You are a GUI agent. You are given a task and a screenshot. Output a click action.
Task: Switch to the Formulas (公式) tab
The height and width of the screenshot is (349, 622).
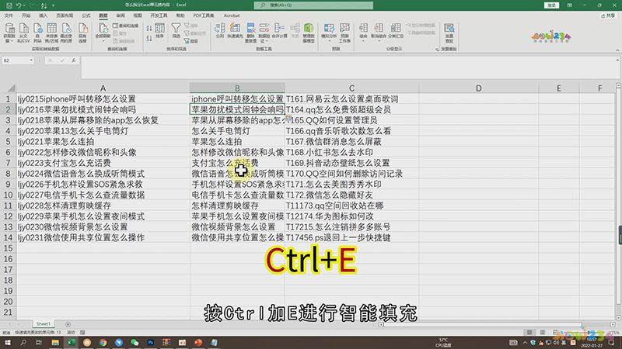(x=86, y=16)
